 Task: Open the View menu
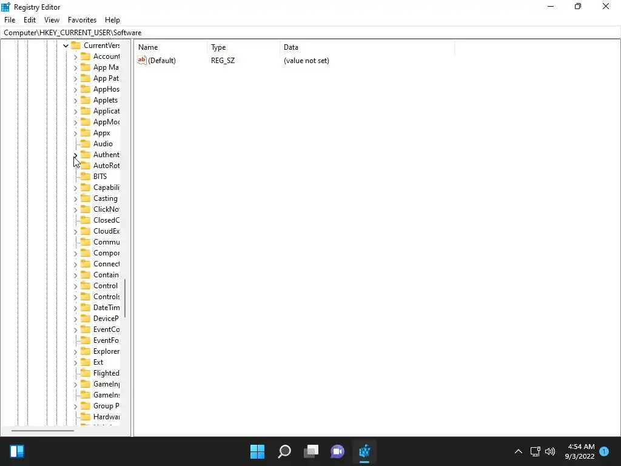coord(52,20)
